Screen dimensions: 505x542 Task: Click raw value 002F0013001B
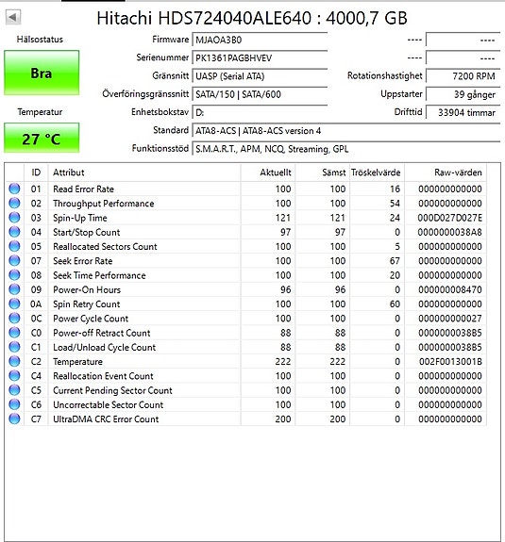point(450,362)
